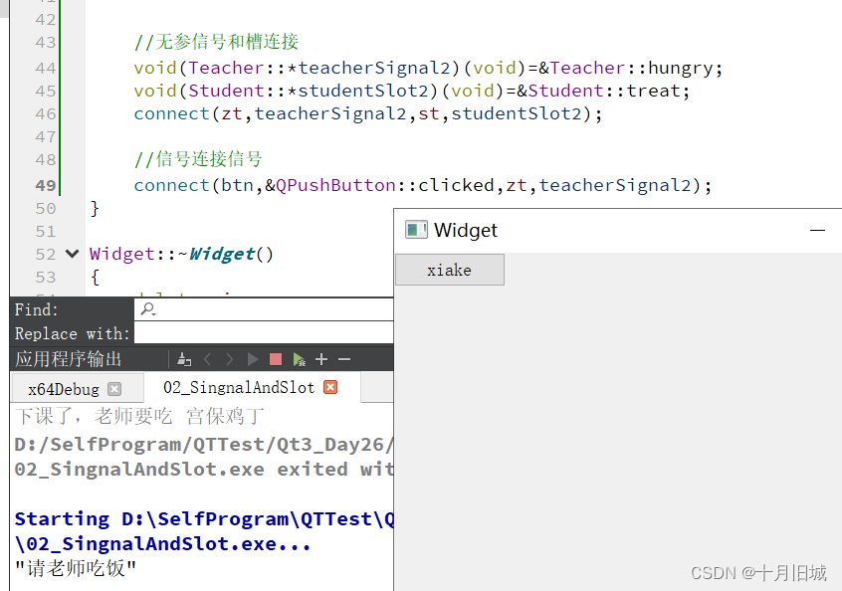842x591 pixels.
Task: Start debugging the run configuration
Action: pyautogui.click(x=300, y=359)
